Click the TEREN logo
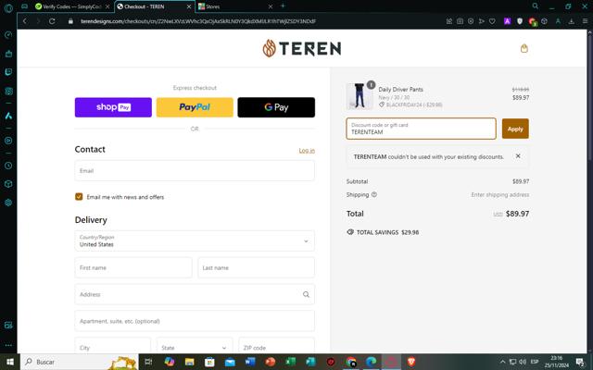This screenshot has width=593, height=370. click(x=302, y=48)
